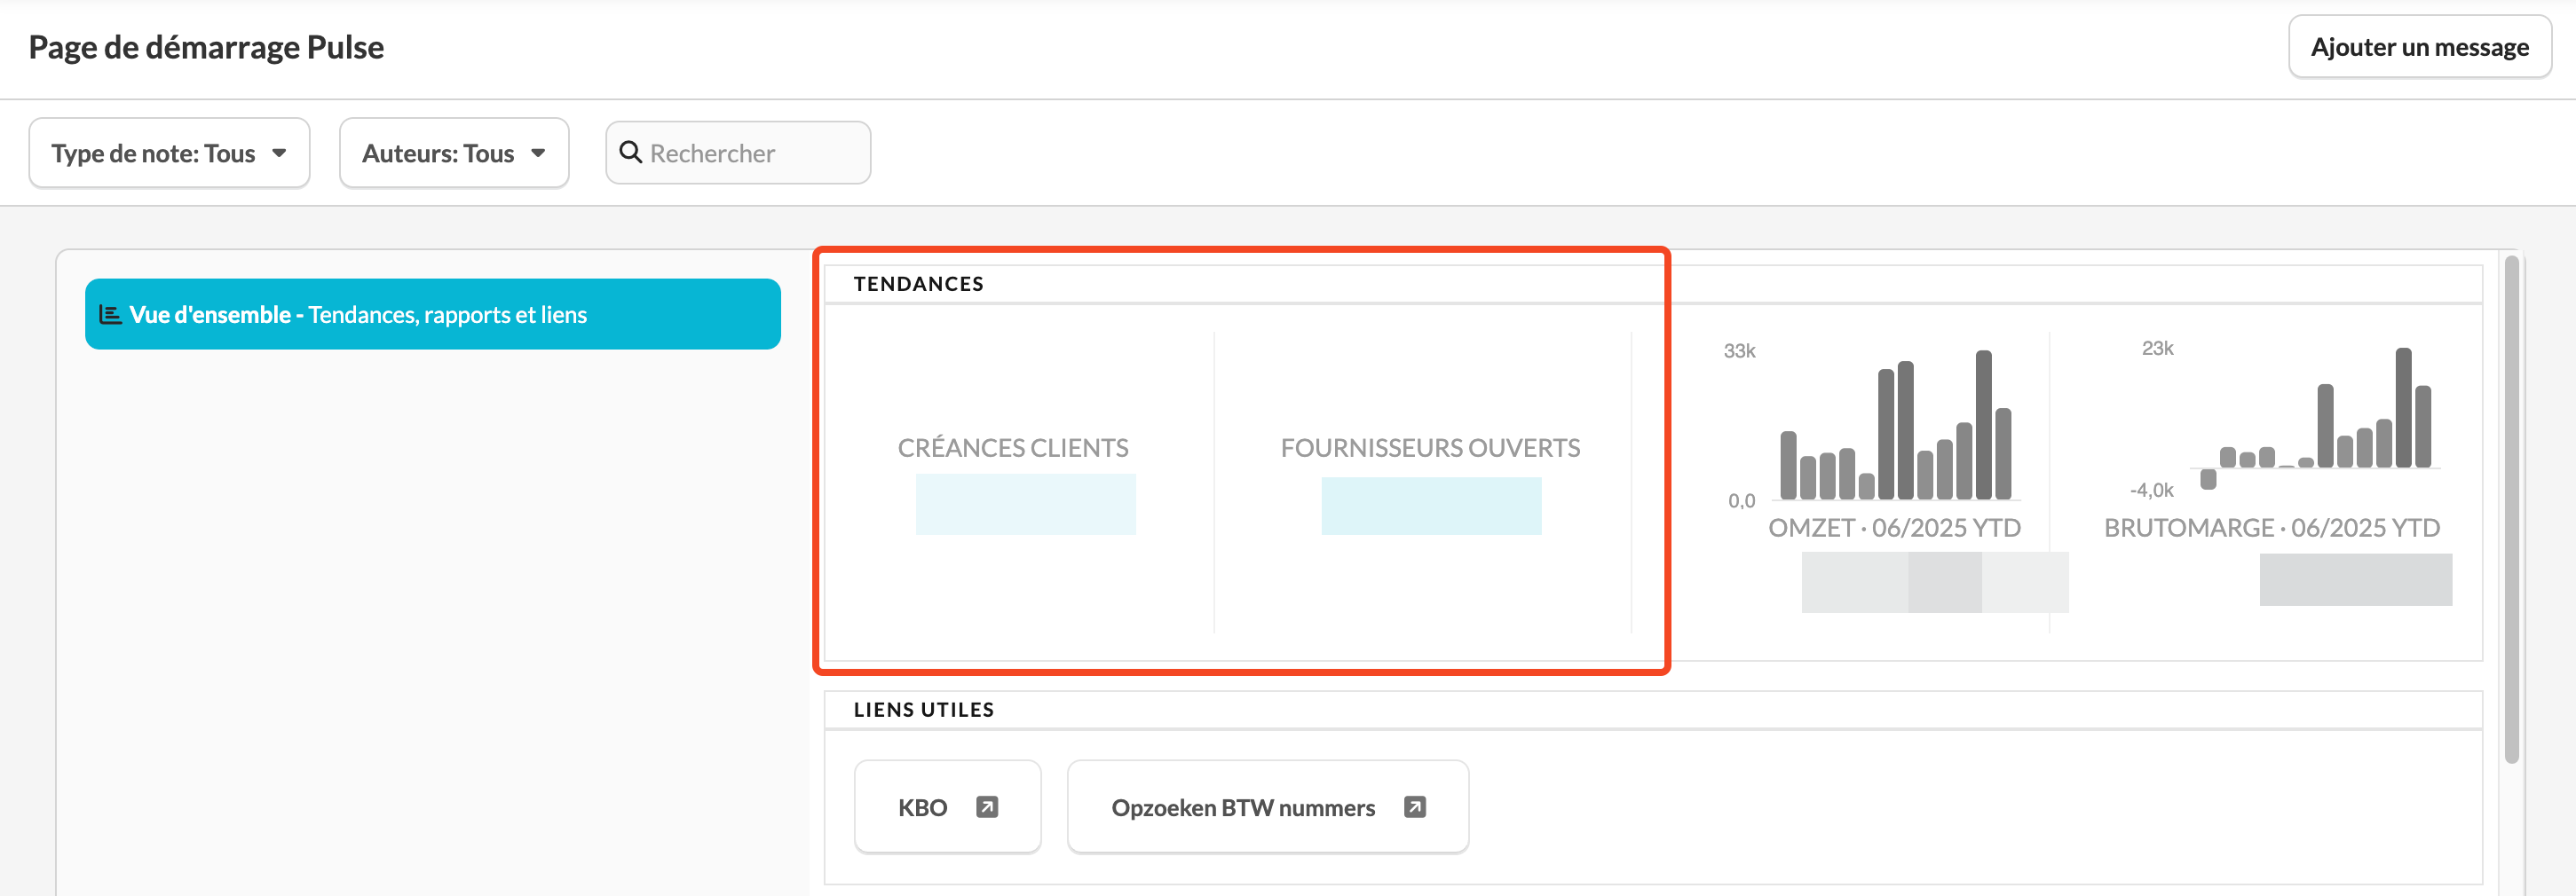Open the KBO external link button
The image size is (2576, 896).
pos(947,806)
